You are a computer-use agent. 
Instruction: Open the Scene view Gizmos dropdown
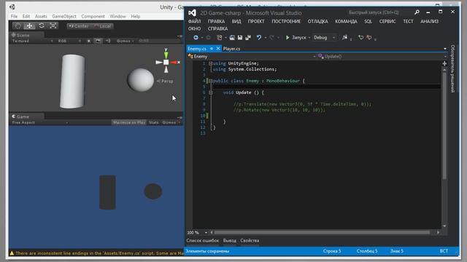coord(125,41)
